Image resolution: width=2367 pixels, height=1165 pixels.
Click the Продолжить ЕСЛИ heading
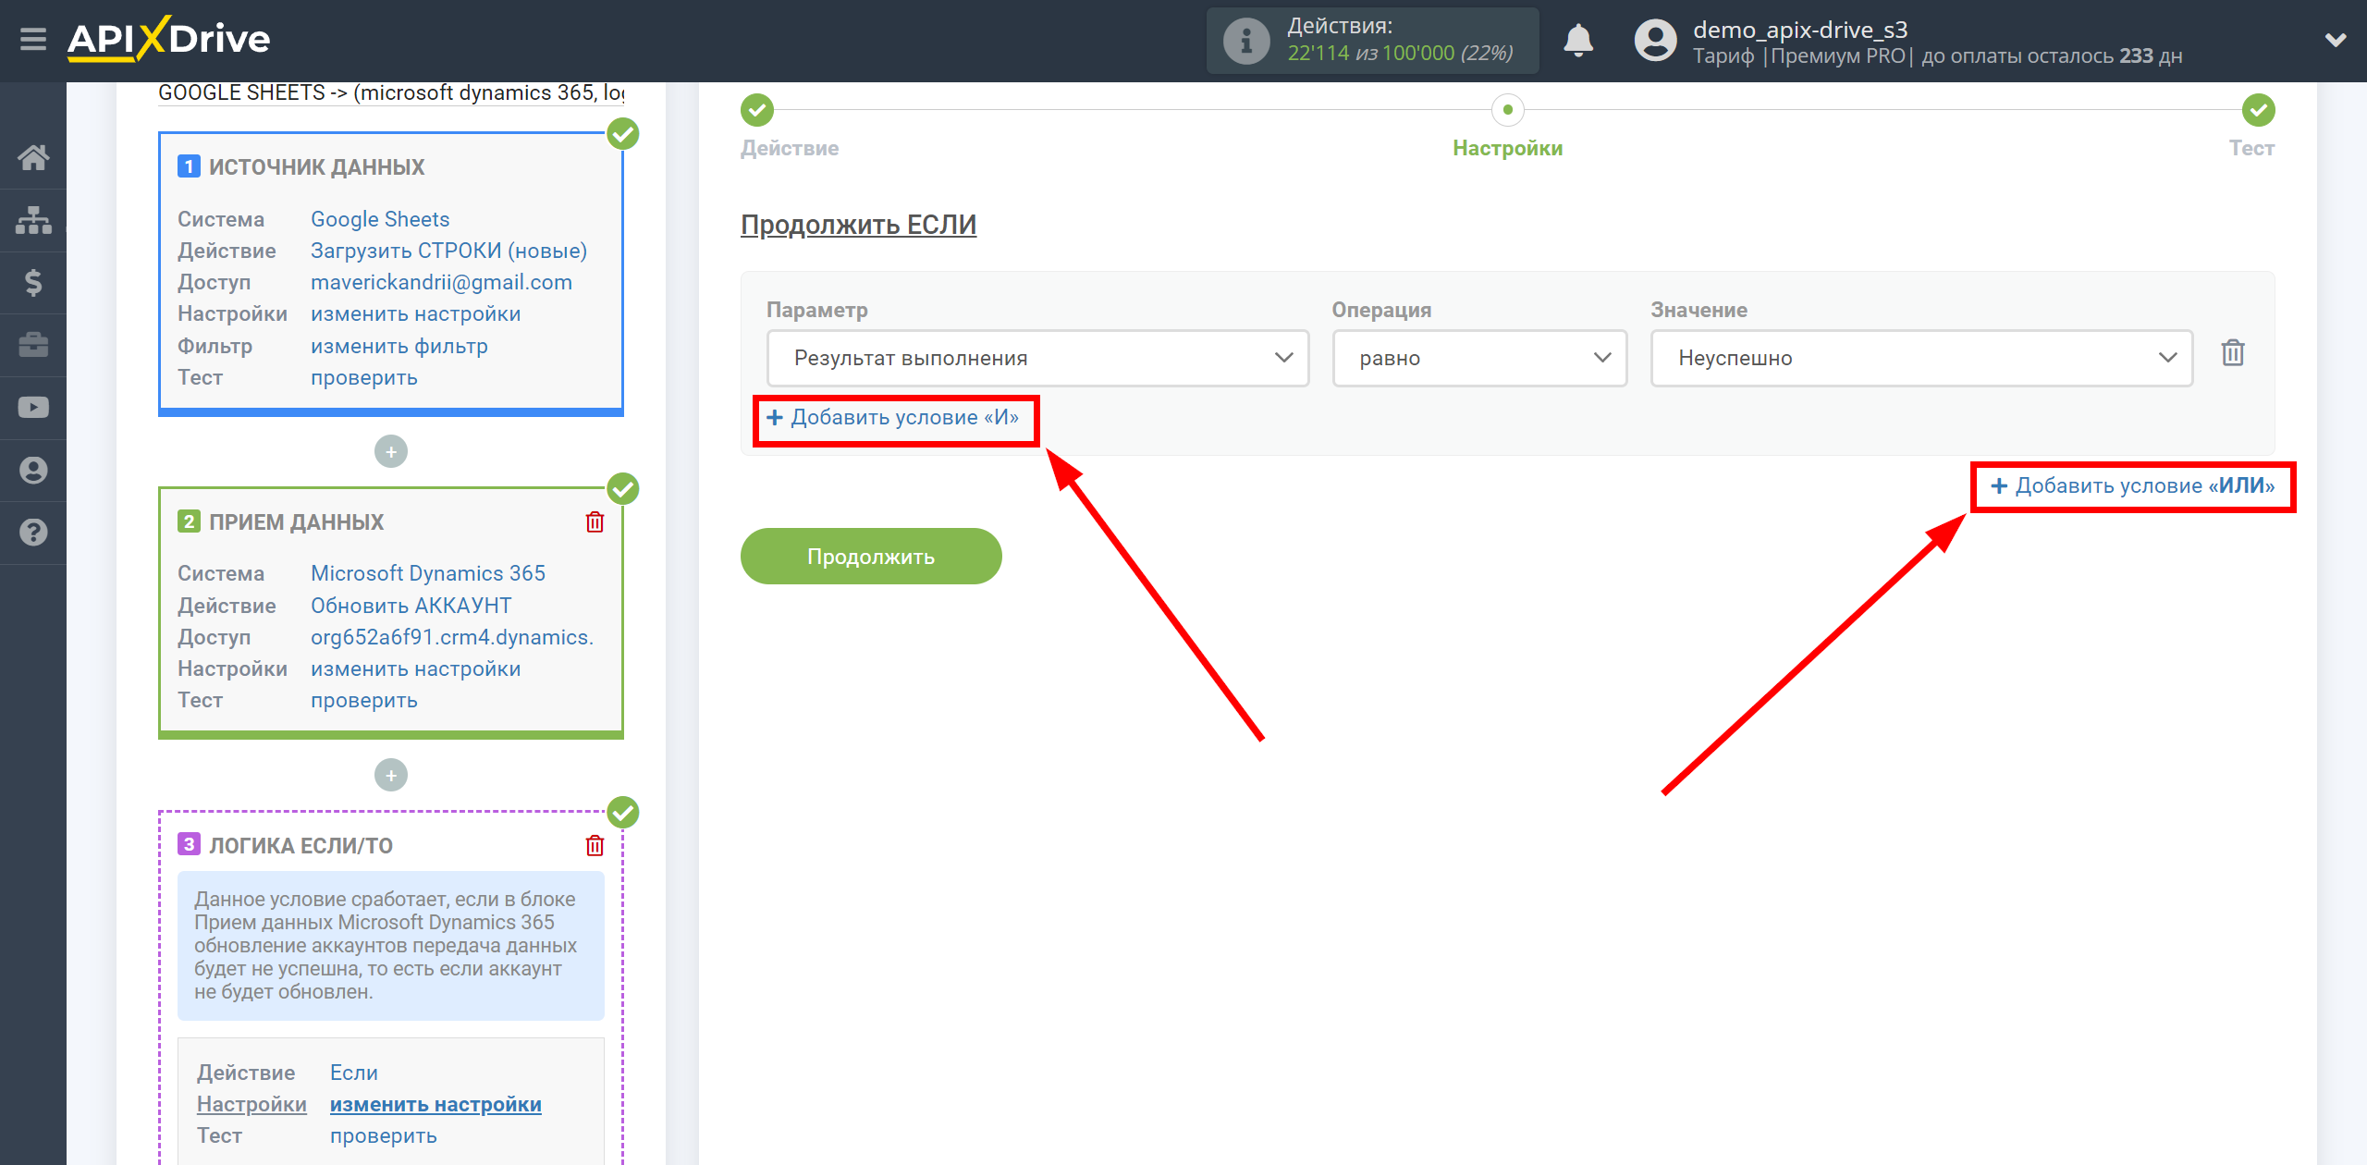pyautogui.click(x=858, y=225)
